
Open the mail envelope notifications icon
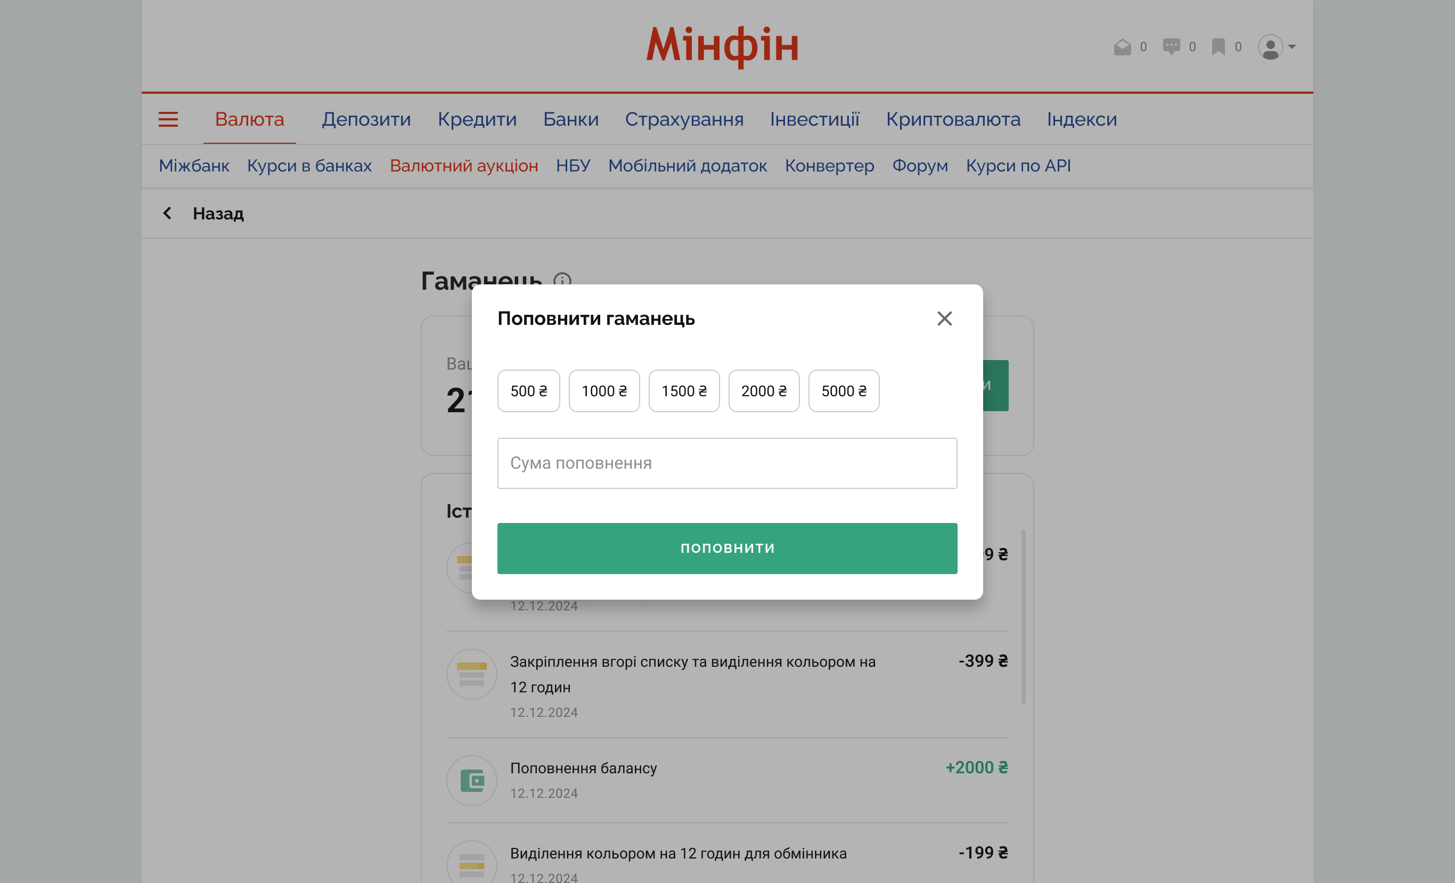[1122, 47]
